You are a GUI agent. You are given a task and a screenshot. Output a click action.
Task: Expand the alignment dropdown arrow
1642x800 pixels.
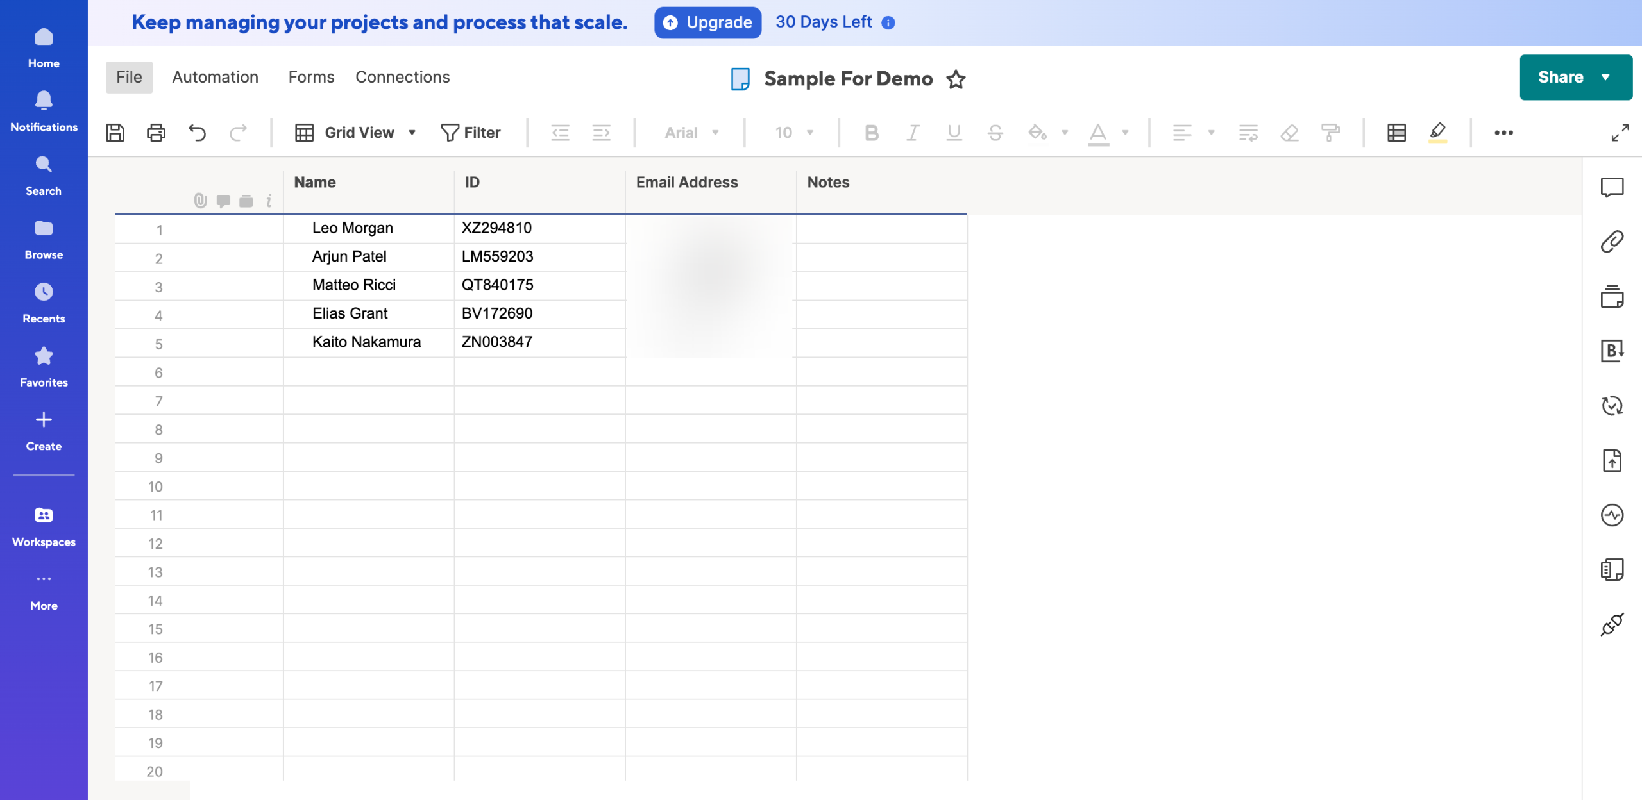tap(1211, 133)
